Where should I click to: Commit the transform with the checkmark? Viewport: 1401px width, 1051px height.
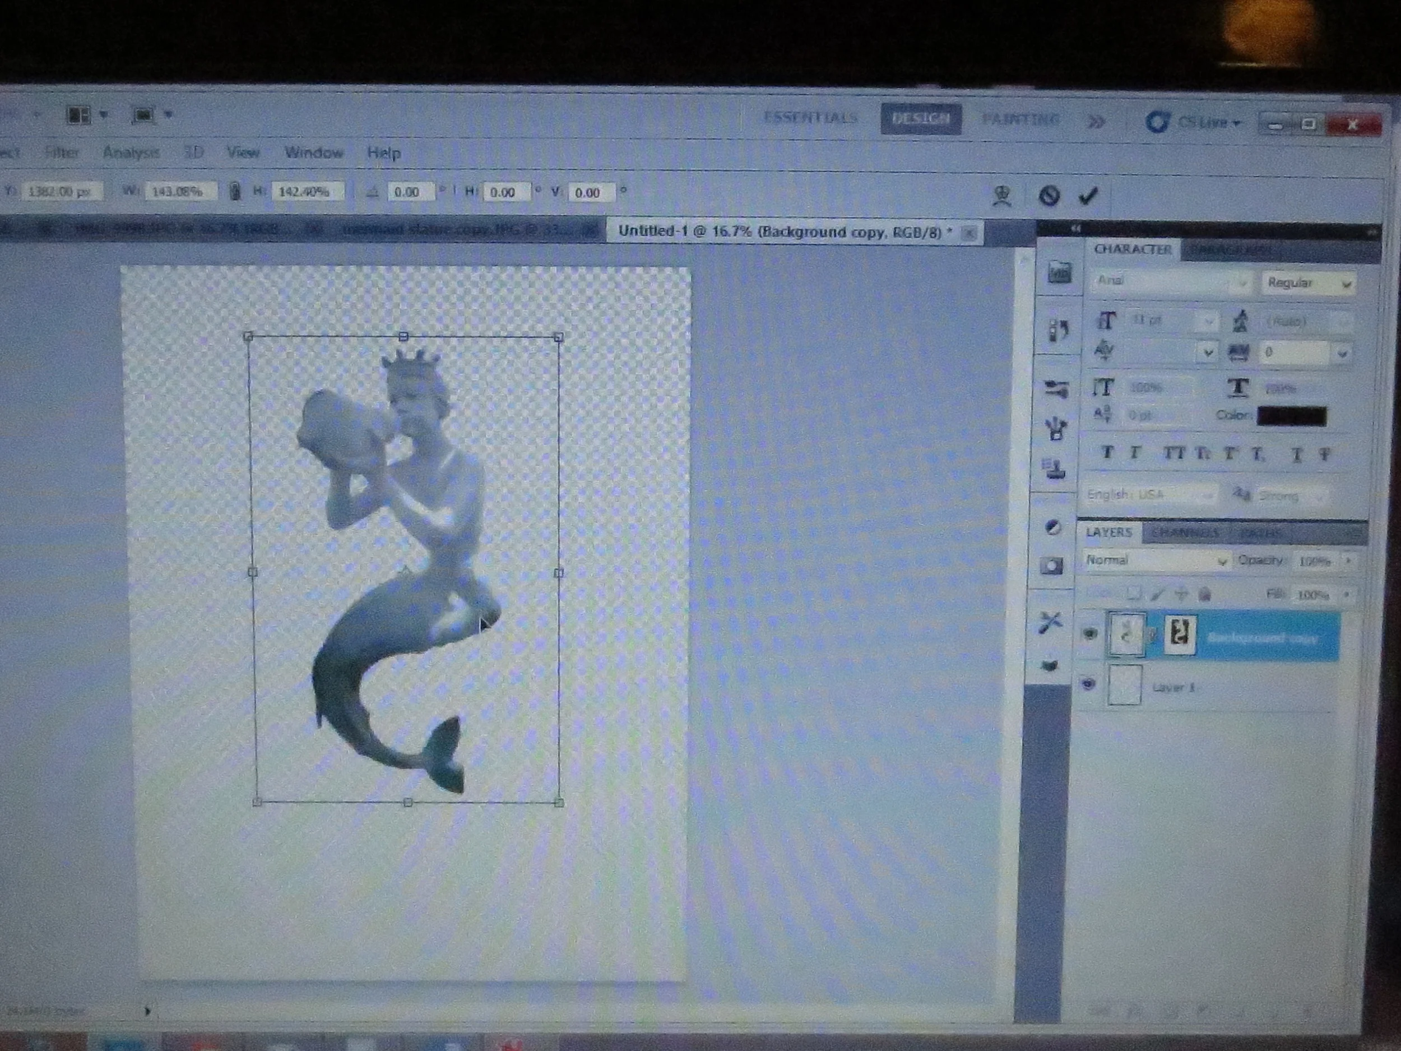tap(1088, 196)
